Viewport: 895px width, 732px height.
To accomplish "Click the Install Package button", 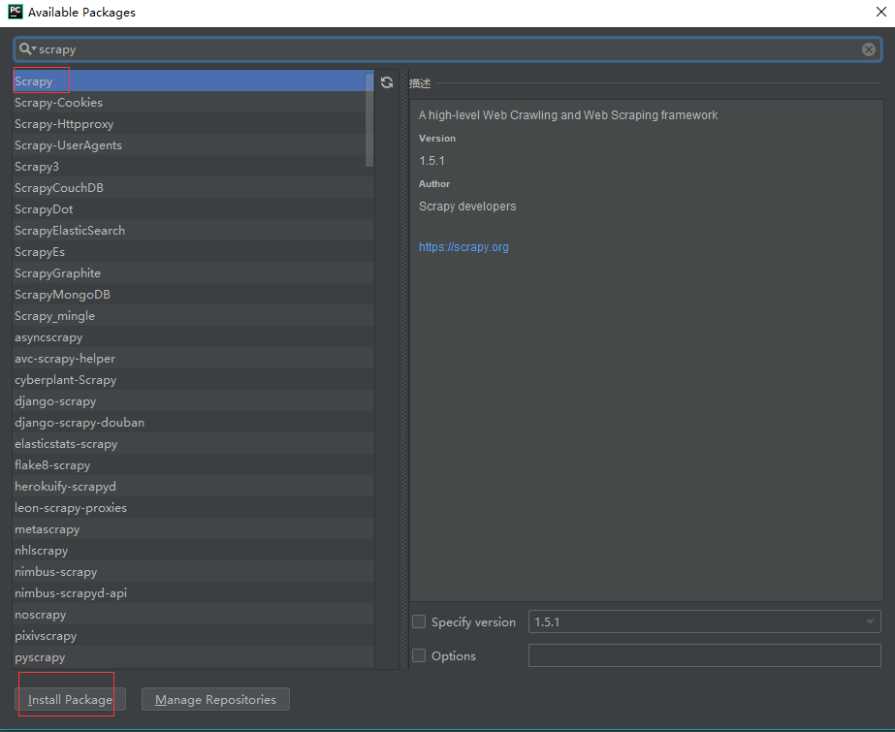I will coord(70,699).
